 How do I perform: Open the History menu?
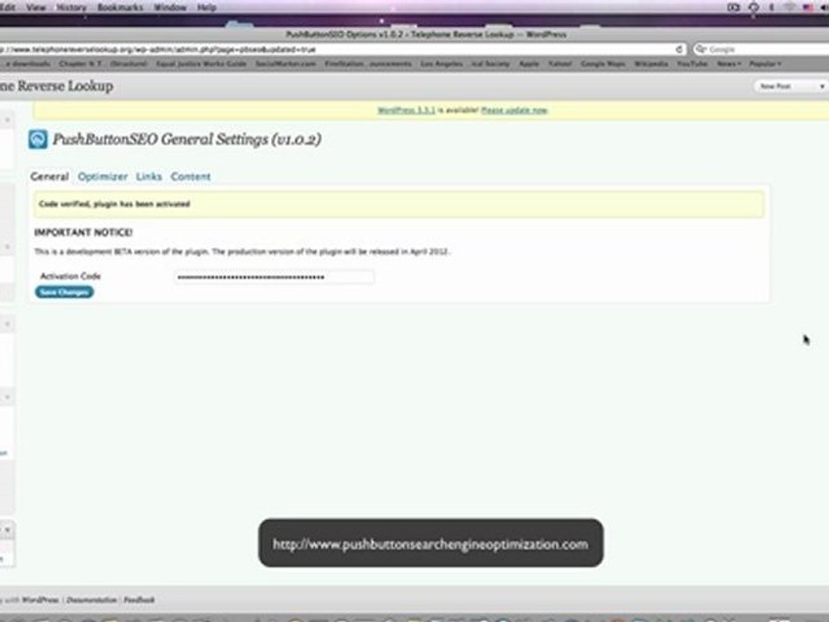pos(71,8)
